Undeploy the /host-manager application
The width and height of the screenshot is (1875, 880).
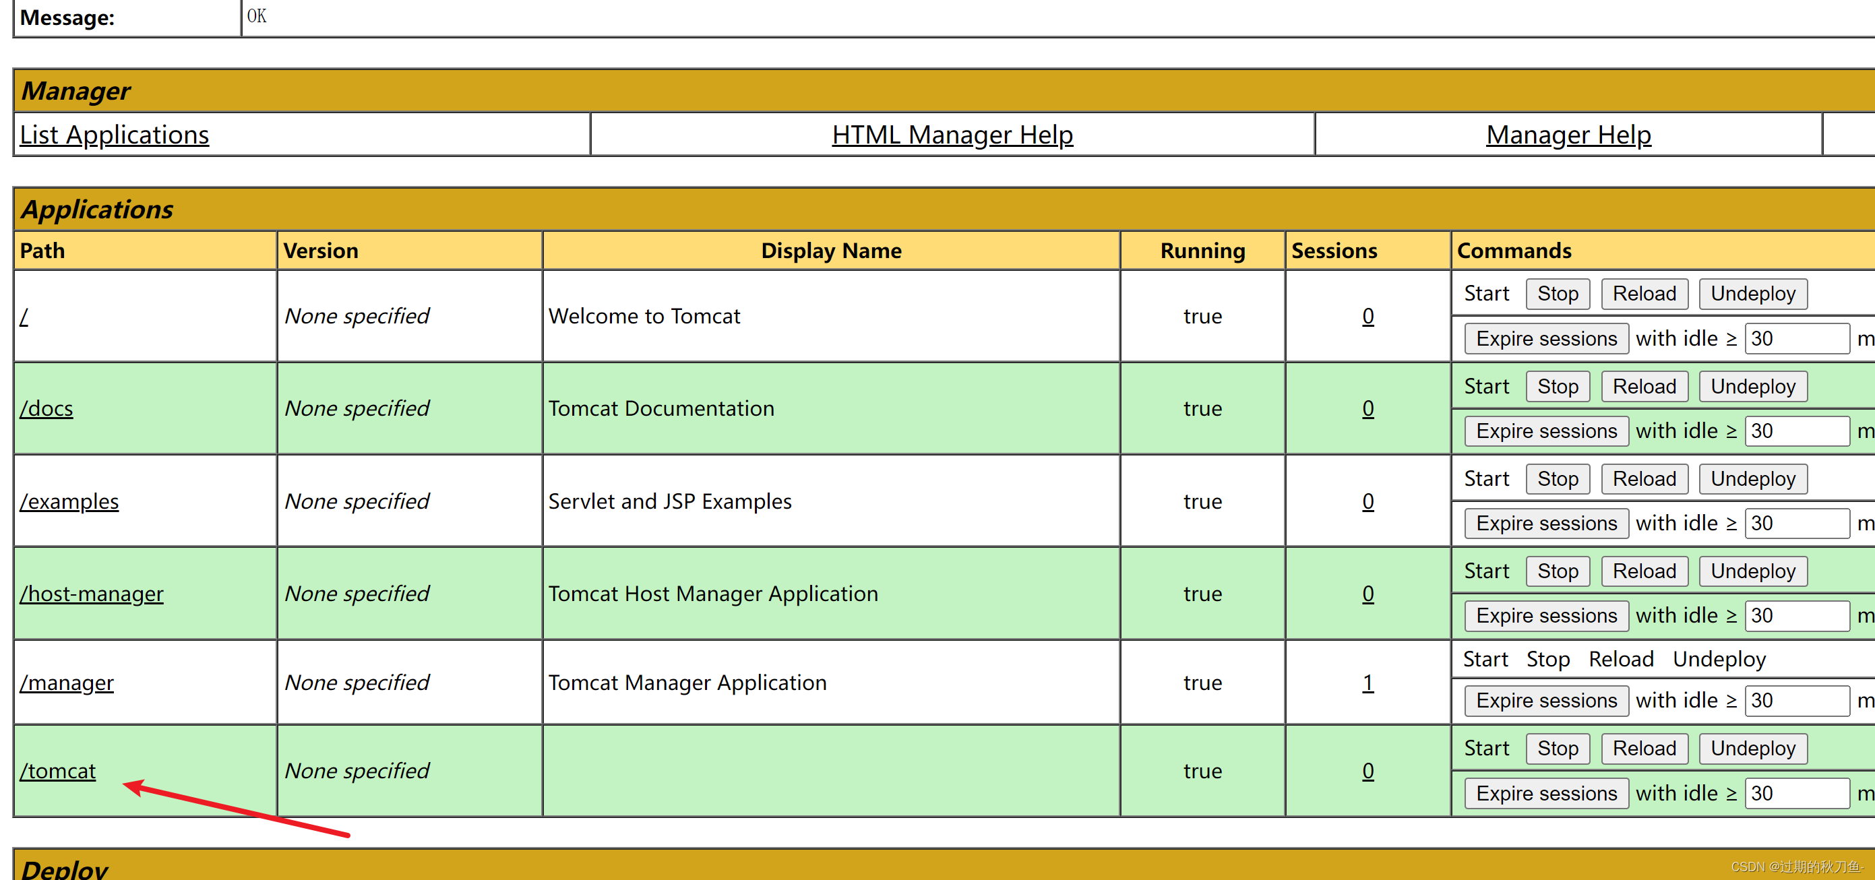(1753, 571)
